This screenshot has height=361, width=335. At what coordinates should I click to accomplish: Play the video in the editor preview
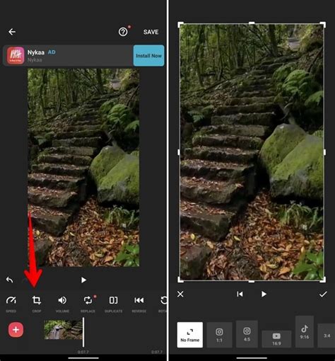(83, 280)
